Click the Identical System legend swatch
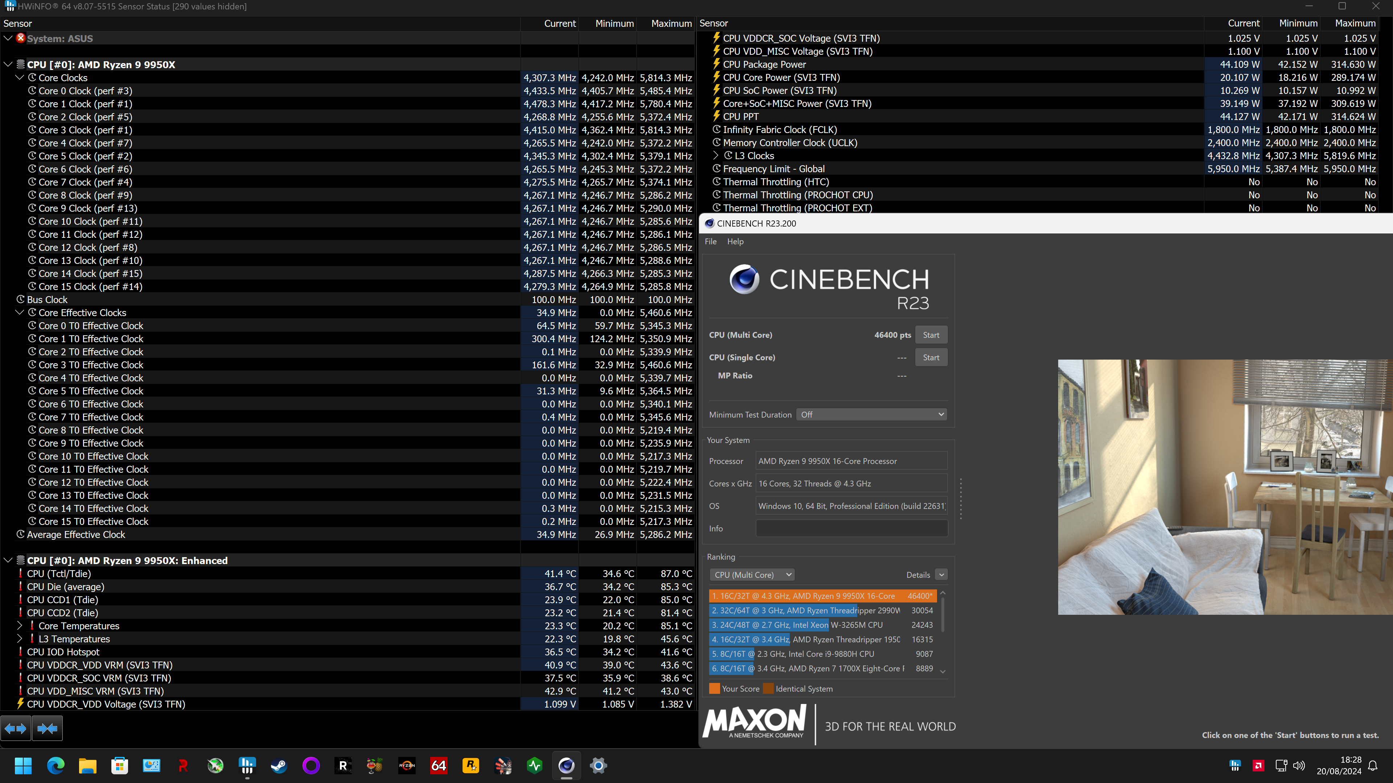 (x=768, y=688)
